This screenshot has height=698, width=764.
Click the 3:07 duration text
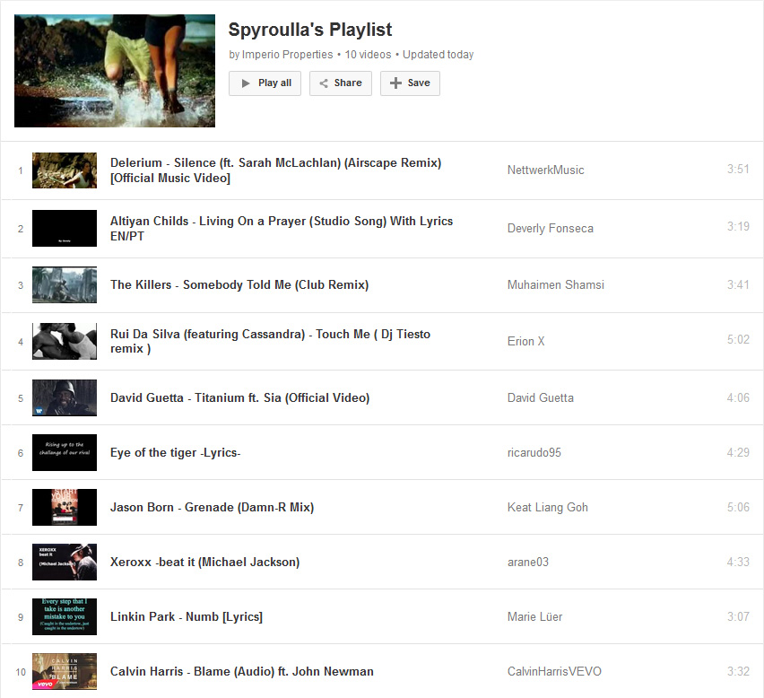click(x=738, y=616)
